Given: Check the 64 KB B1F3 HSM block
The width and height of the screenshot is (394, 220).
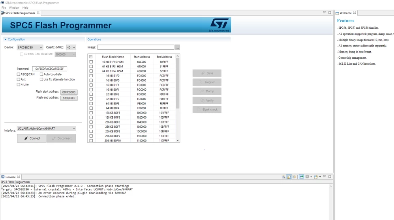Looking at the screenshot, I should click(91, 67).
